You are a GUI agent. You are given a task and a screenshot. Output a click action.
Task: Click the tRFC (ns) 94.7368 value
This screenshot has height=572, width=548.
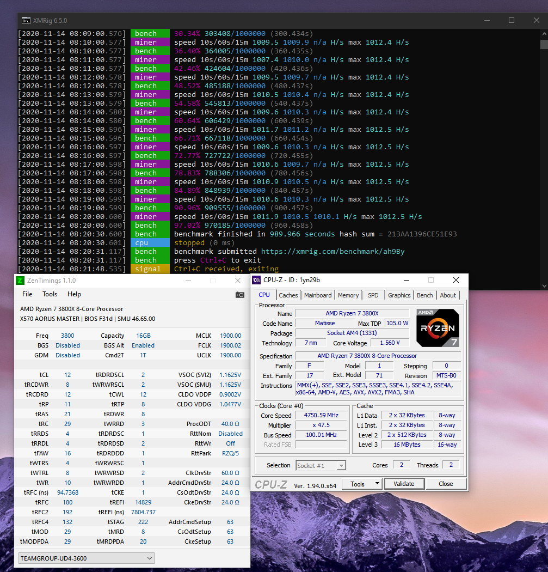pos(68,492)
